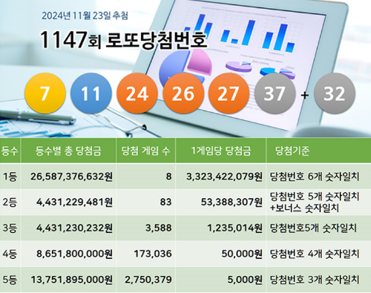Click per-game prize 1,235,014원
Image resolution: width=371 pixels, height=293 pixels.
(x=235, y=228)
